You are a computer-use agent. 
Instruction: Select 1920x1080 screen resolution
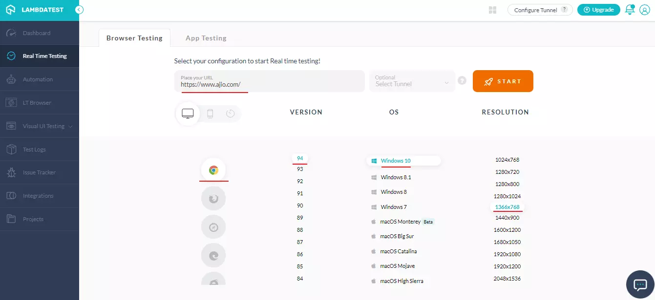(507, 254)
